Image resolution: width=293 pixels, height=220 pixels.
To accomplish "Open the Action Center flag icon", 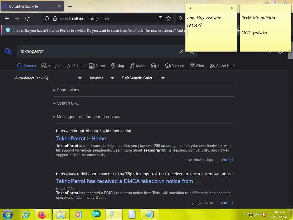I will (257, 215).
